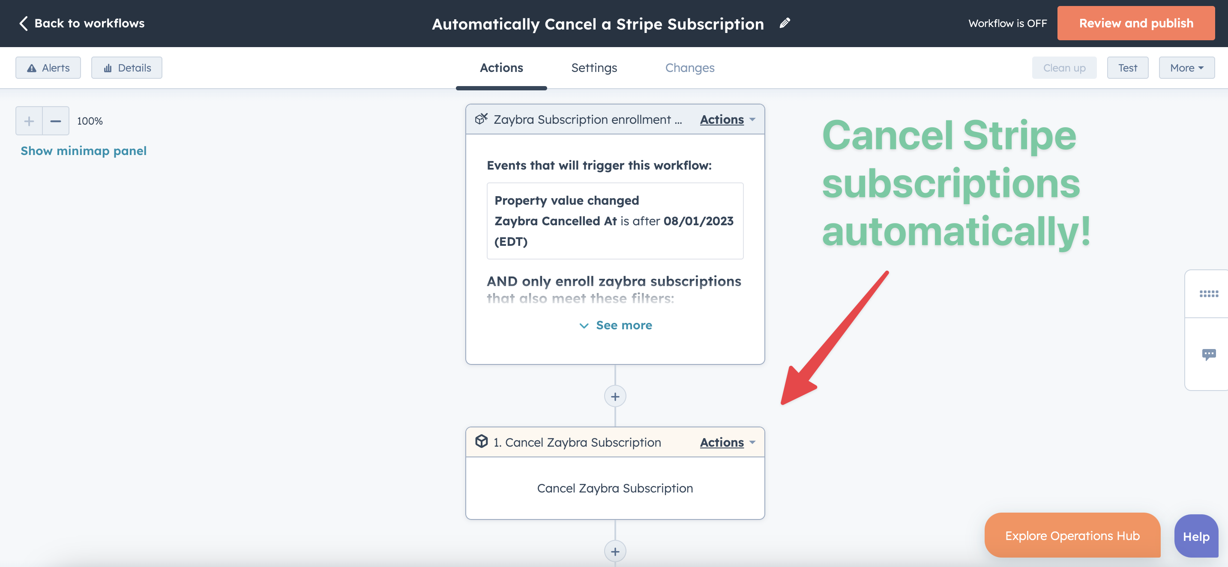Image resolution: width=1228 pixels, height=567 pixels.
Task: Switch to the Changes tab
Action: (x=690, y=68)
